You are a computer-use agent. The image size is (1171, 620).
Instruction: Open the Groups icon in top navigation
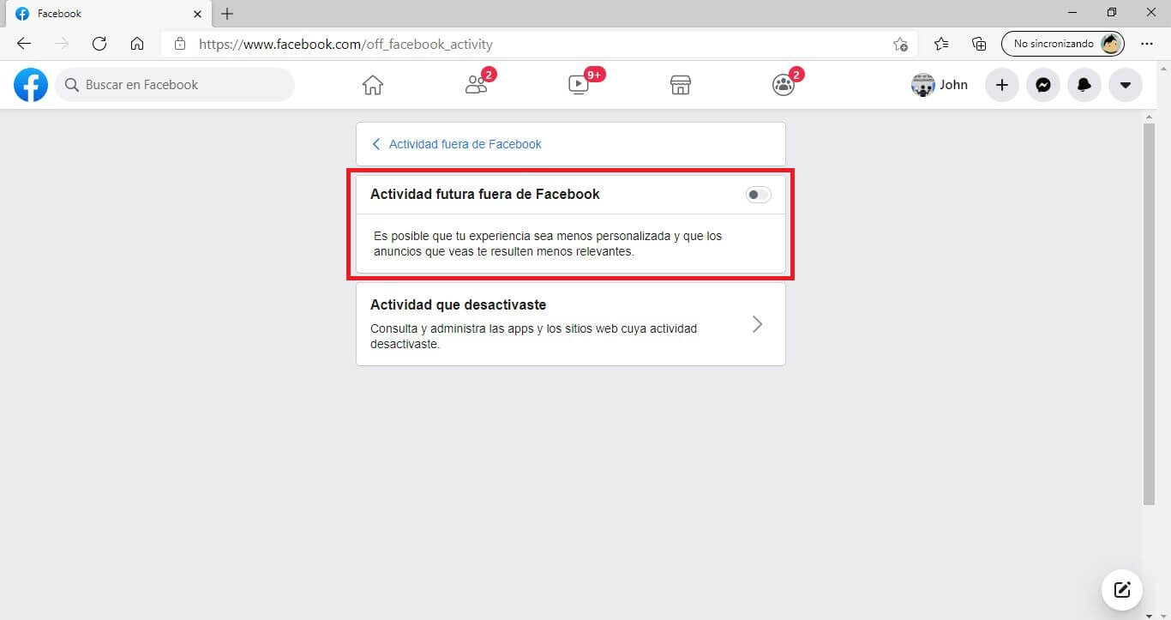tap(784, 85)
